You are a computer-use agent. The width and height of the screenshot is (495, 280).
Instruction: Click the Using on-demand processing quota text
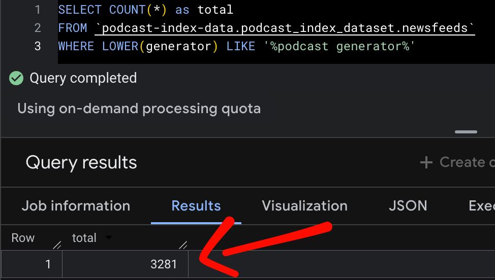click(x=139, y=109)
